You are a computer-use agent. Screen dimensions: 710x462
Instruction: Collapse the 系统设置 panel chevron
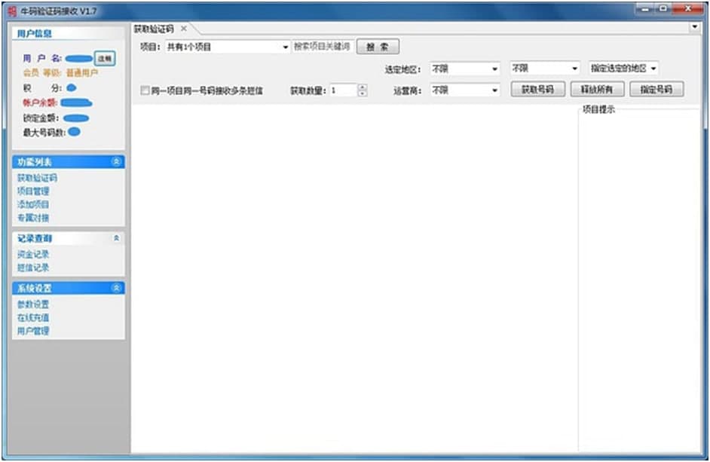(x=116, y=288)
